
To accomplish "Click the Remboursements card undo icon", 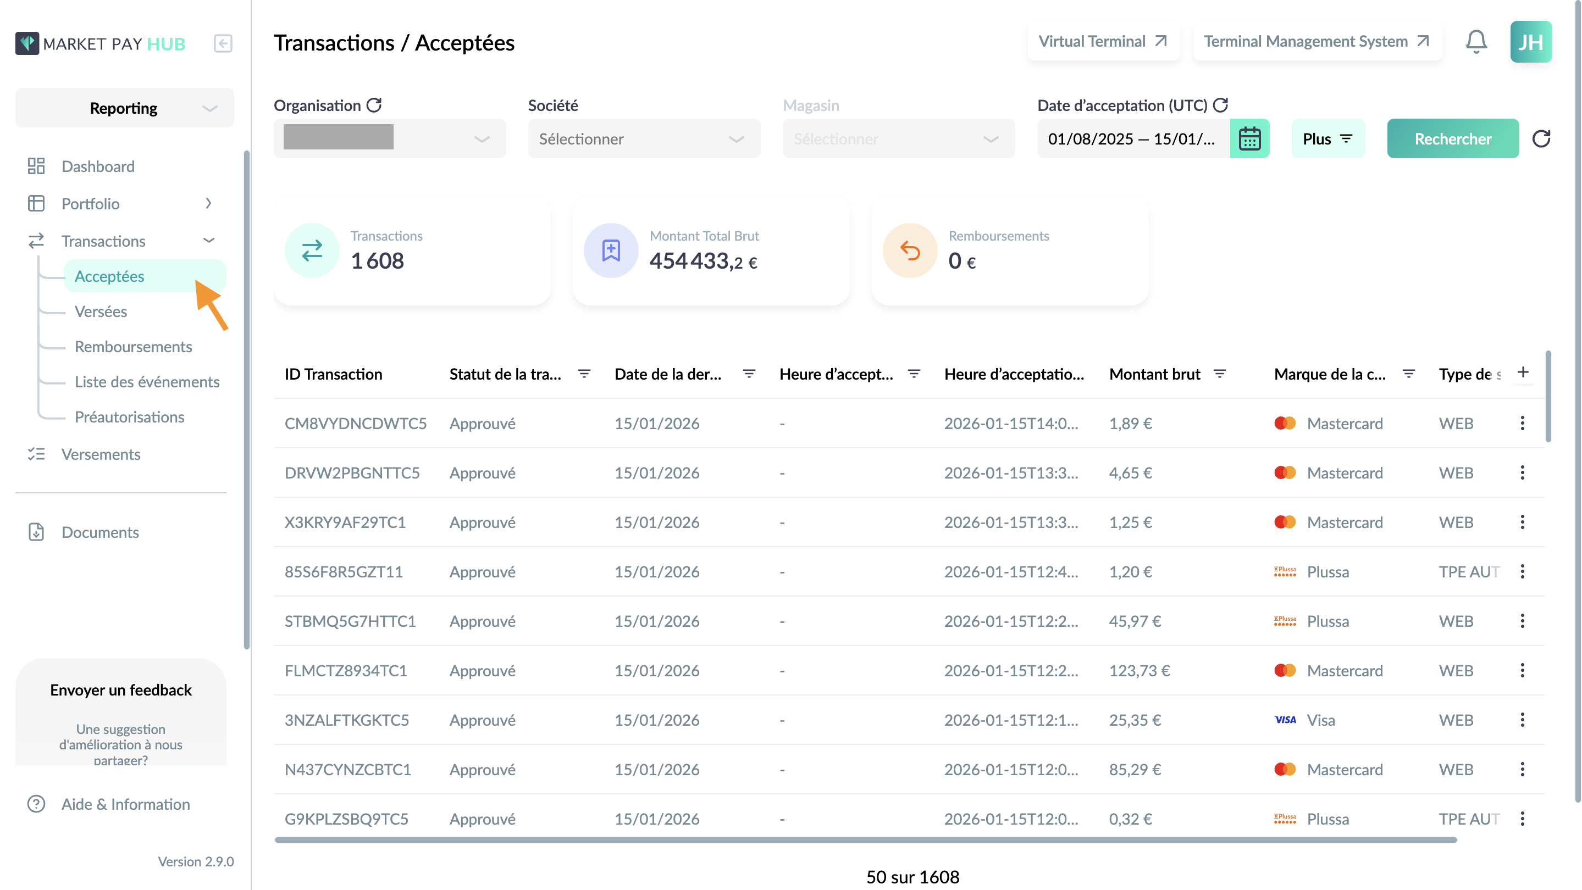I will click(910, 251).
